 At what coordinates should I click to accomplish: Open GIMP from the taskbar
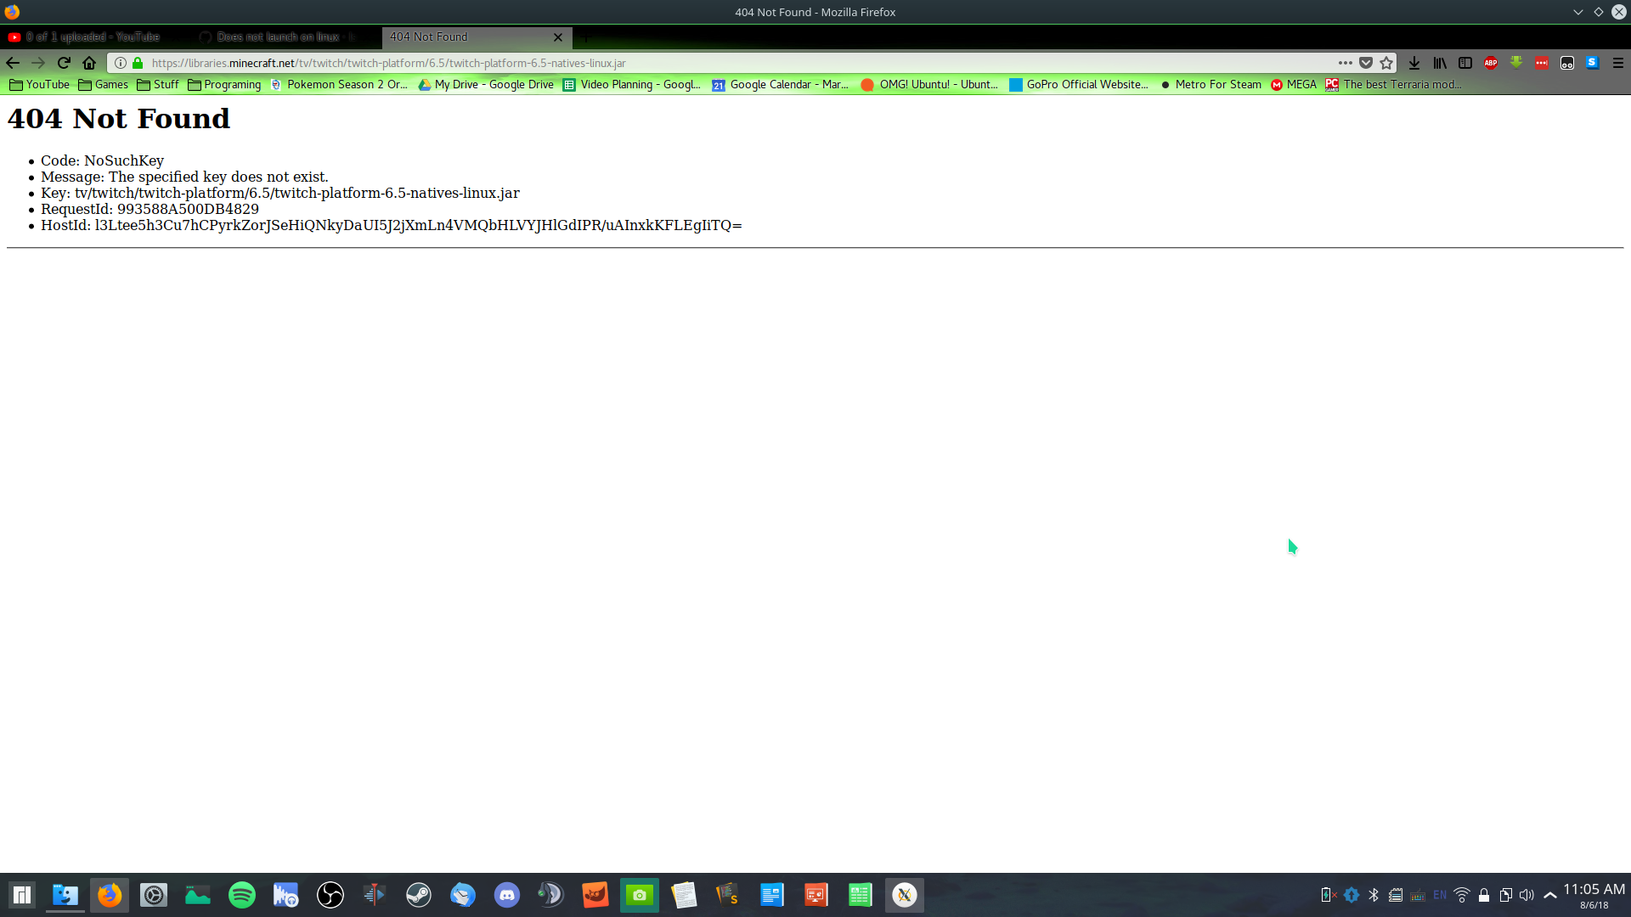[595, 894]
